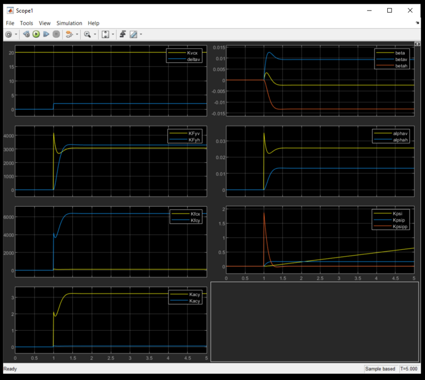Open the View menu
The image size is (425, 380).
[x=45, y=23]
